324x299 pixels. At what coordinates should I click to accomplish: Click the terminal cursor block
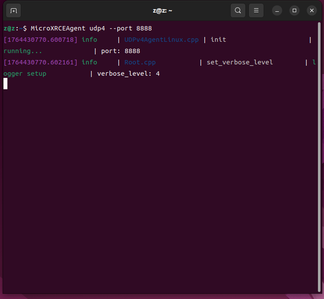click(5, 84)
